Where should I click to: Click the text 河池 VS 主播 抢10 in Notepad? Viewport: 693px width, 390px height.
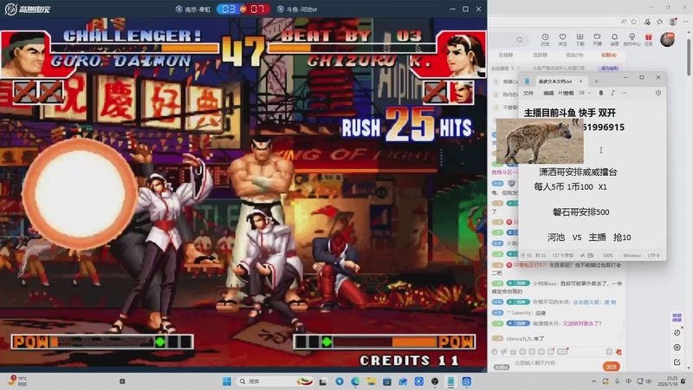589,237
